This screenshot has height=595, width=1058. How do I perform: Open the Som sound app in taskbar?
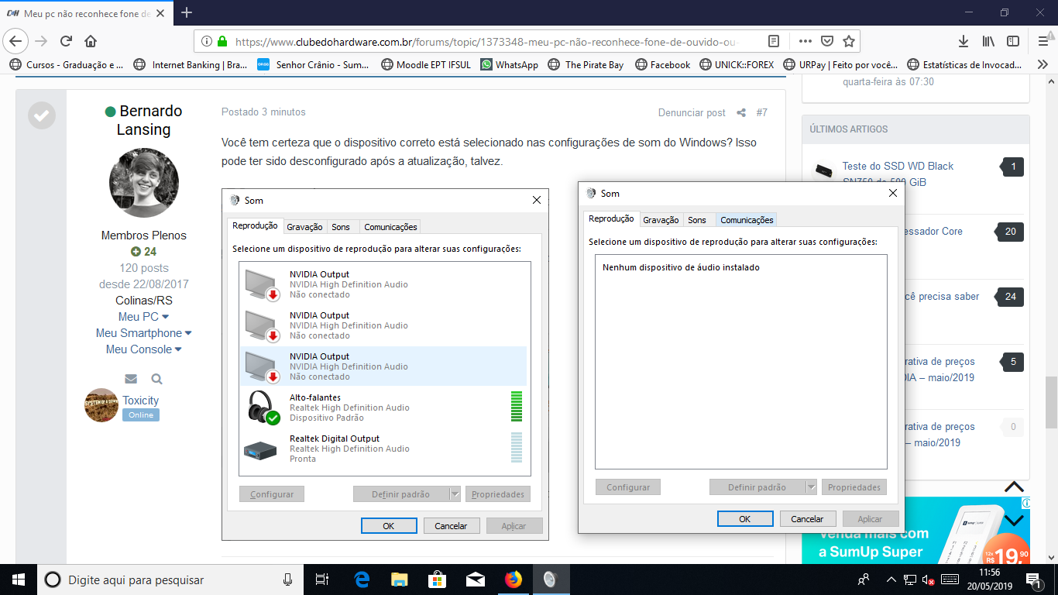click(550, 580)
